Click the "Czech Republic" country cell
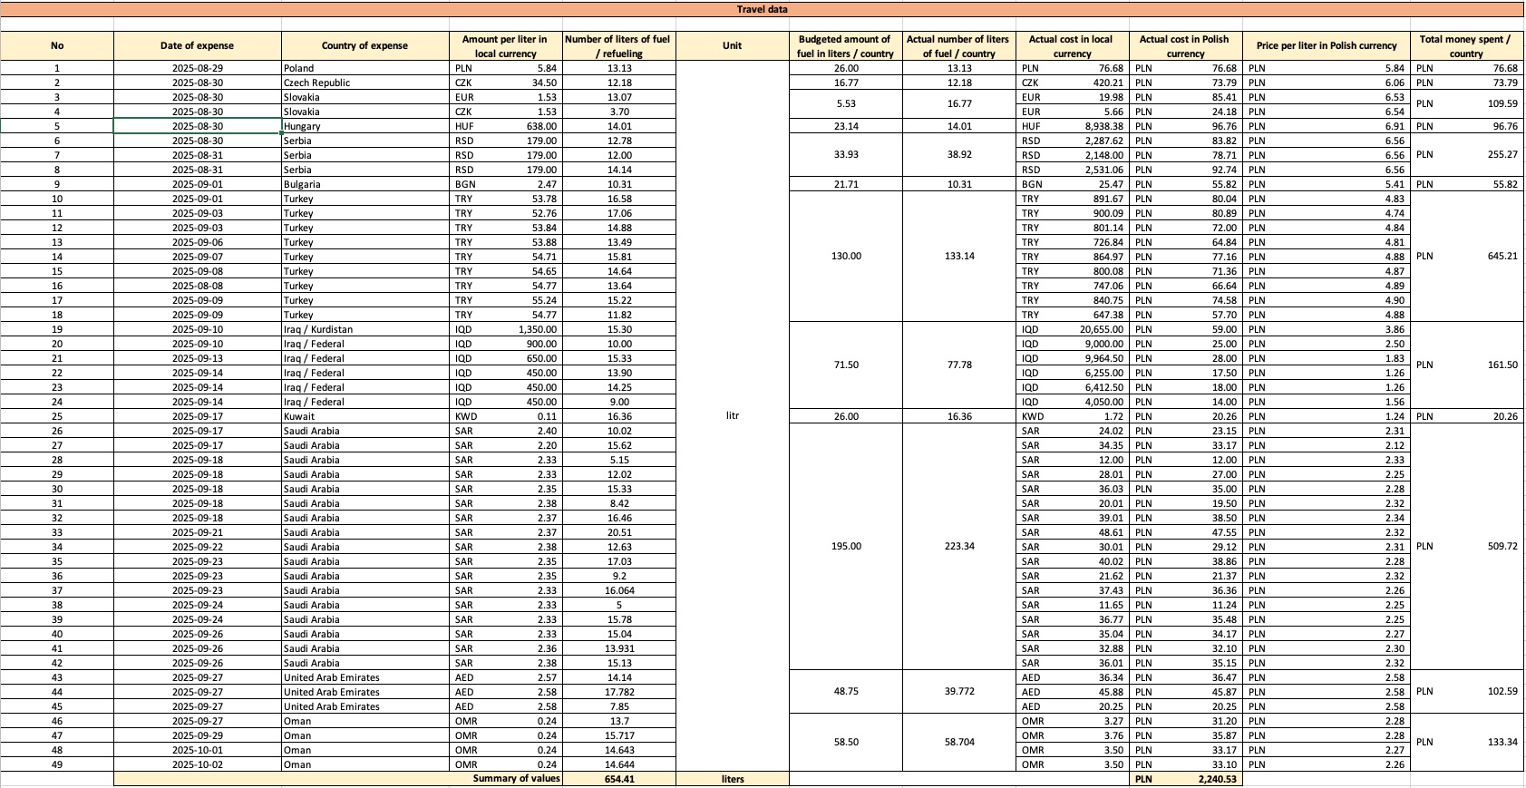This screenshot has width=1526, height=788. 317,83
